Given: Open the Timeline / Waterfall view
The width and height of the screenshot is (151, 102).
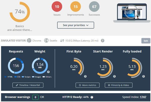Looking at the screenshot, I should [x=28, y=85].
